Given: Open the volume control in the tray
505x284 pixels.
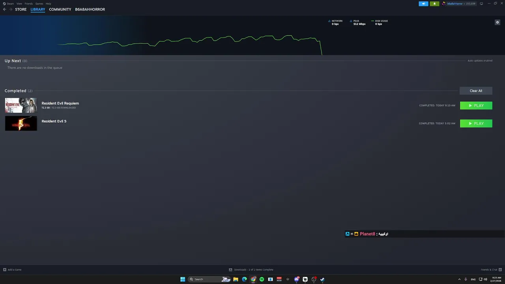Looking at the screenshot, I should click(x=485, y=279).
